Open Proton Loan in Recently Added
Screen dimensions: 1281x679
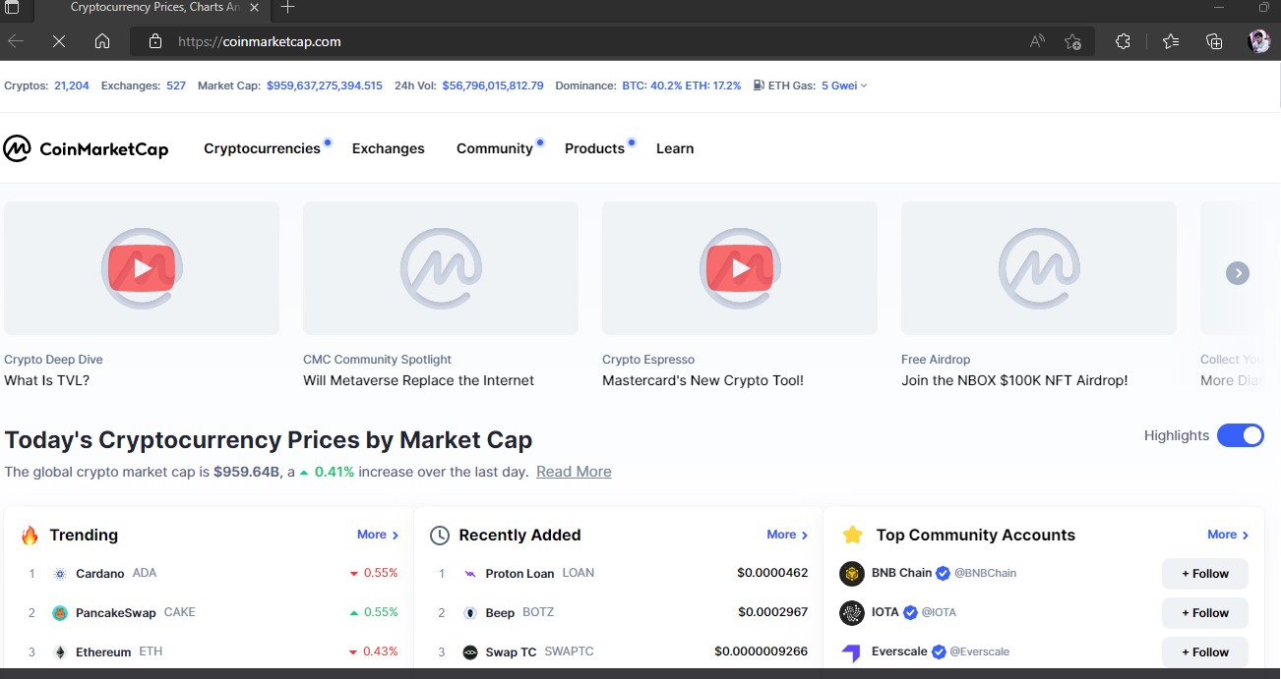click(520, 573)
